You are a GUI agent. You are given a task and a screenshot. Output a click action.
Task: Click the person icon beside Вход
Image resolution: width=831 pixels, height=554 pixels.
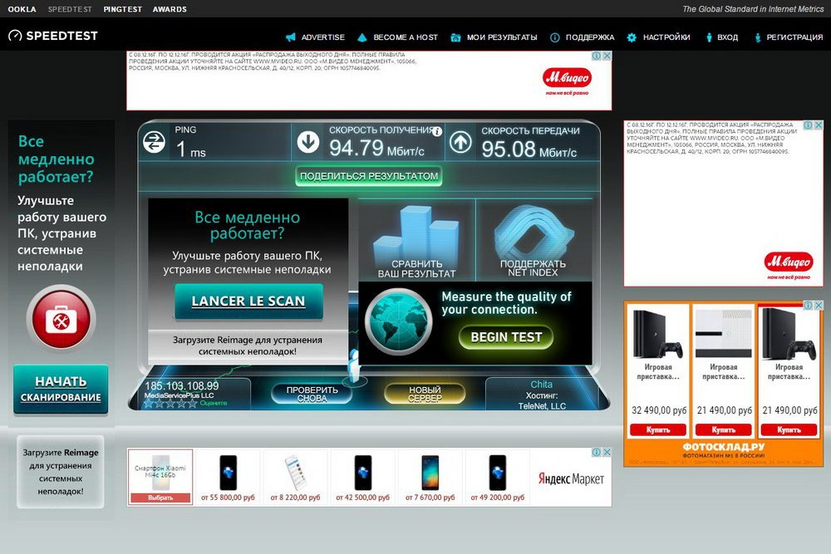(709, 37)
